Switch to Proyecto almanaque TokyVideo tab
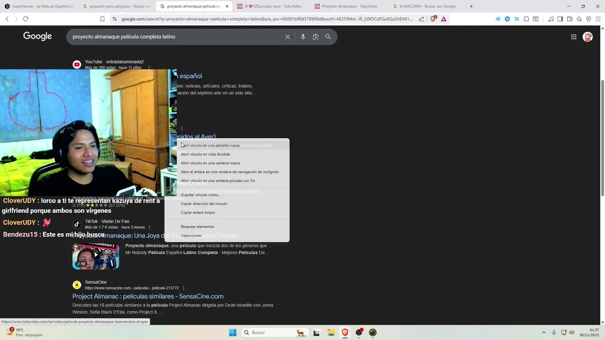605x340 pixels. (349, 6)
